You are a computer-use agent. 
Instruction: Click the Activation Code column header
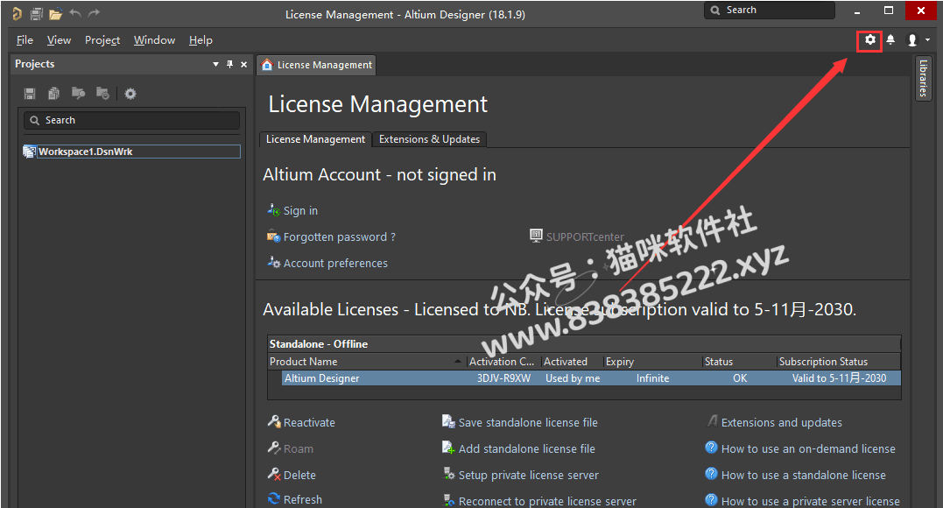(x=503, y=362)
